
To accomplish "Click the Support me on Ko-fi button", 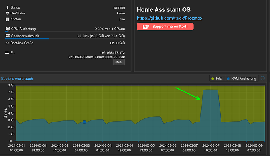I will point(165,27).
